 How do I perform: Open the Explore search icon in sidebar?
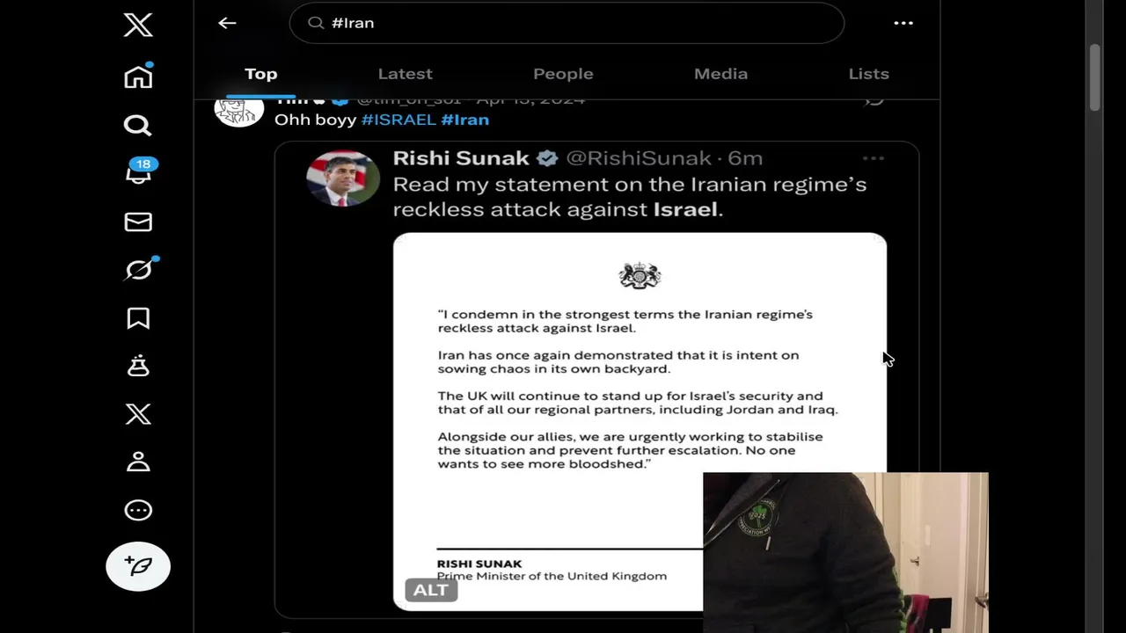137,125
